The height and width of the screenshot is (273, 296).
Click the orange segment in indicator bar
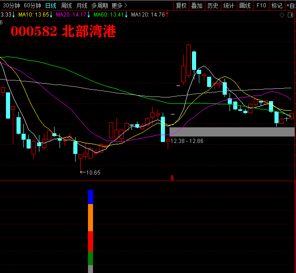pyautogui.click(x=90, y=217)
